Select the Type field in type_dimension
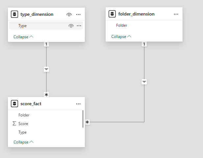Screen dimensions: 203x158 [x=46, y=26]
